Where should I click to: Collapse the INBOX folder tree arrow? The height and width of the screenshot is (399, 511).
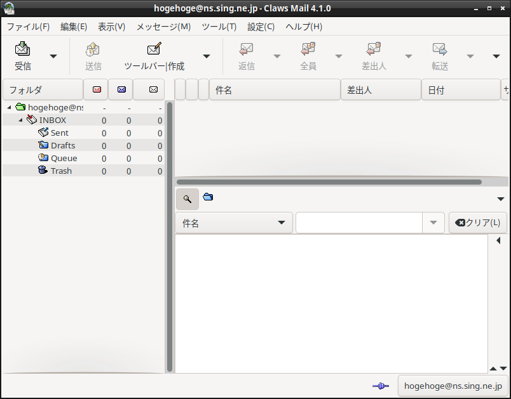coord(20,120)
